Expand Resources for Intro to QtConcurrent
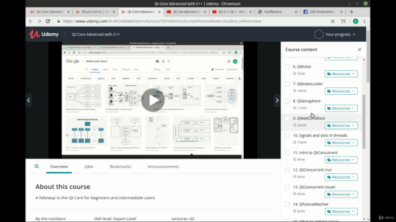Viewport: 396px width, 222px height. coord(341,160)
